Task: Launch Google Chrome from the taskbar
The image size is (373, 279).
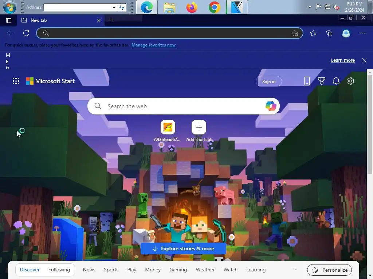Action: pyautogui.click(x=214, y=7)
